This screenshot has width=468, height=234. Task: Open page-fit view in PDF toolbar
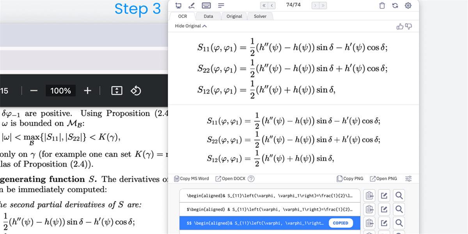[x=116, y=90]
